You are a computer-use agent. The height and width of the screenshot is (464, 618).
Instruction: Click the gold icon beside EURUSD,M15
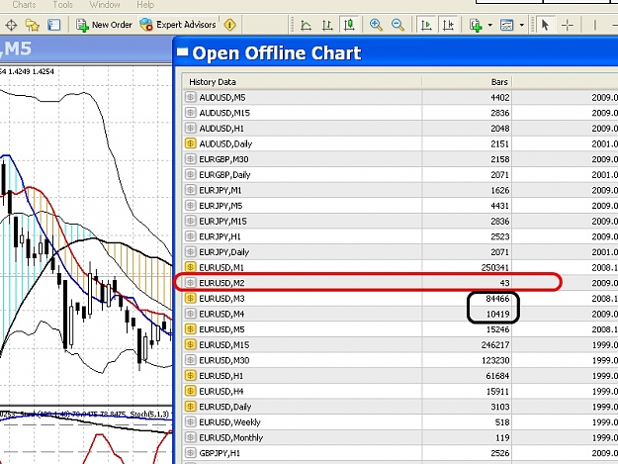pos(191,344)
